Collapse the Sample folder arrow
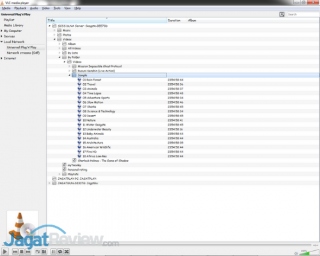Viewport: 320px width, 256px height. pyautogui.click(x=69, y=76)
